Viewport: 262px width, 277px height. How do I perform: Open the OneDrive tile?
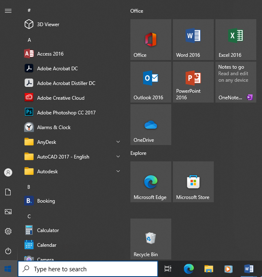151,125
